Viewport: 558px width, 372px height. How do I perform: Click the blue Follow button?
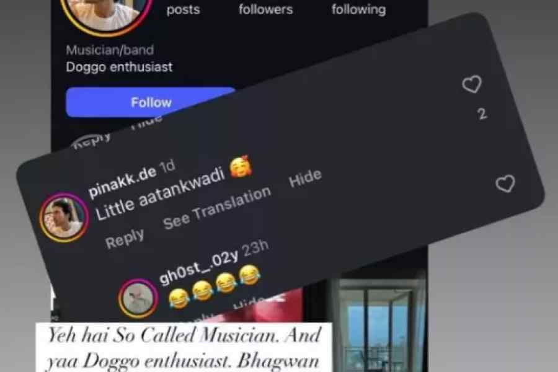(x=151, y=102)
